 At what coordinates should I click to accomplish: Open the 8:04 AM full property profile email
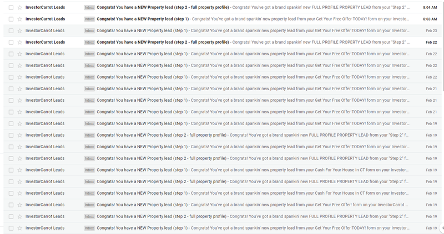point(163,7)
